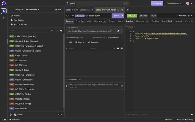The width and height of the screenshot is (195, 122).
Task: Focus the request Filter field
Action: (x=29, y=31)
